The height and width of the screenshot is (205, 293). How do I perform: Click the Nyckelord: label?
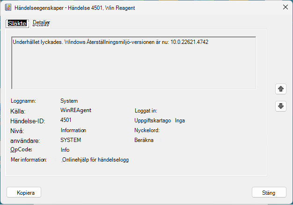147,130
